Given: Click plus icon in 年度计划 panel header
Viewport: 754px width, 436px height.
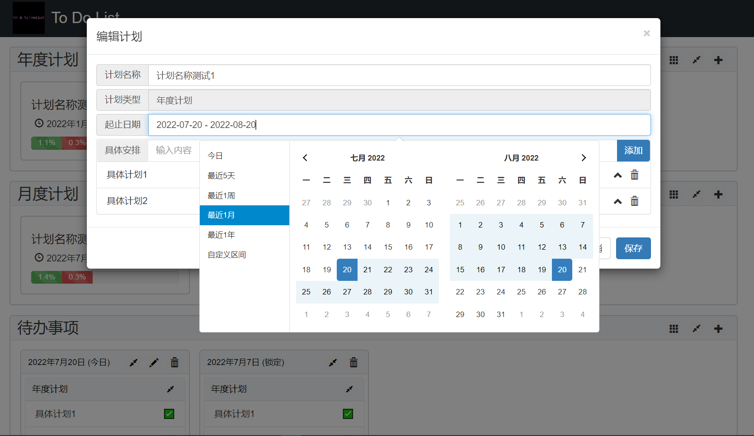Looking at the screenshot, I should click(x=718, y=60).
